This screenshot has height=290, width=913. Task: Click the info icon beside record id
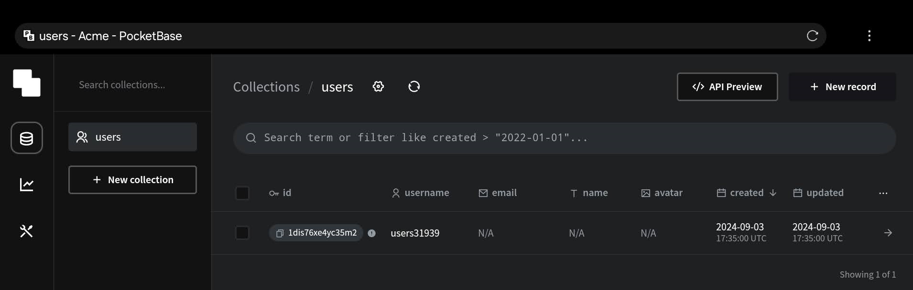[x=371, y=233]
